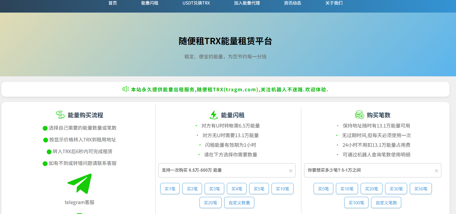Viewport: 456px width, 214px height.
Task: Pick 买20笔 in the 能量闪租 section
Action: tap(211, 202)
